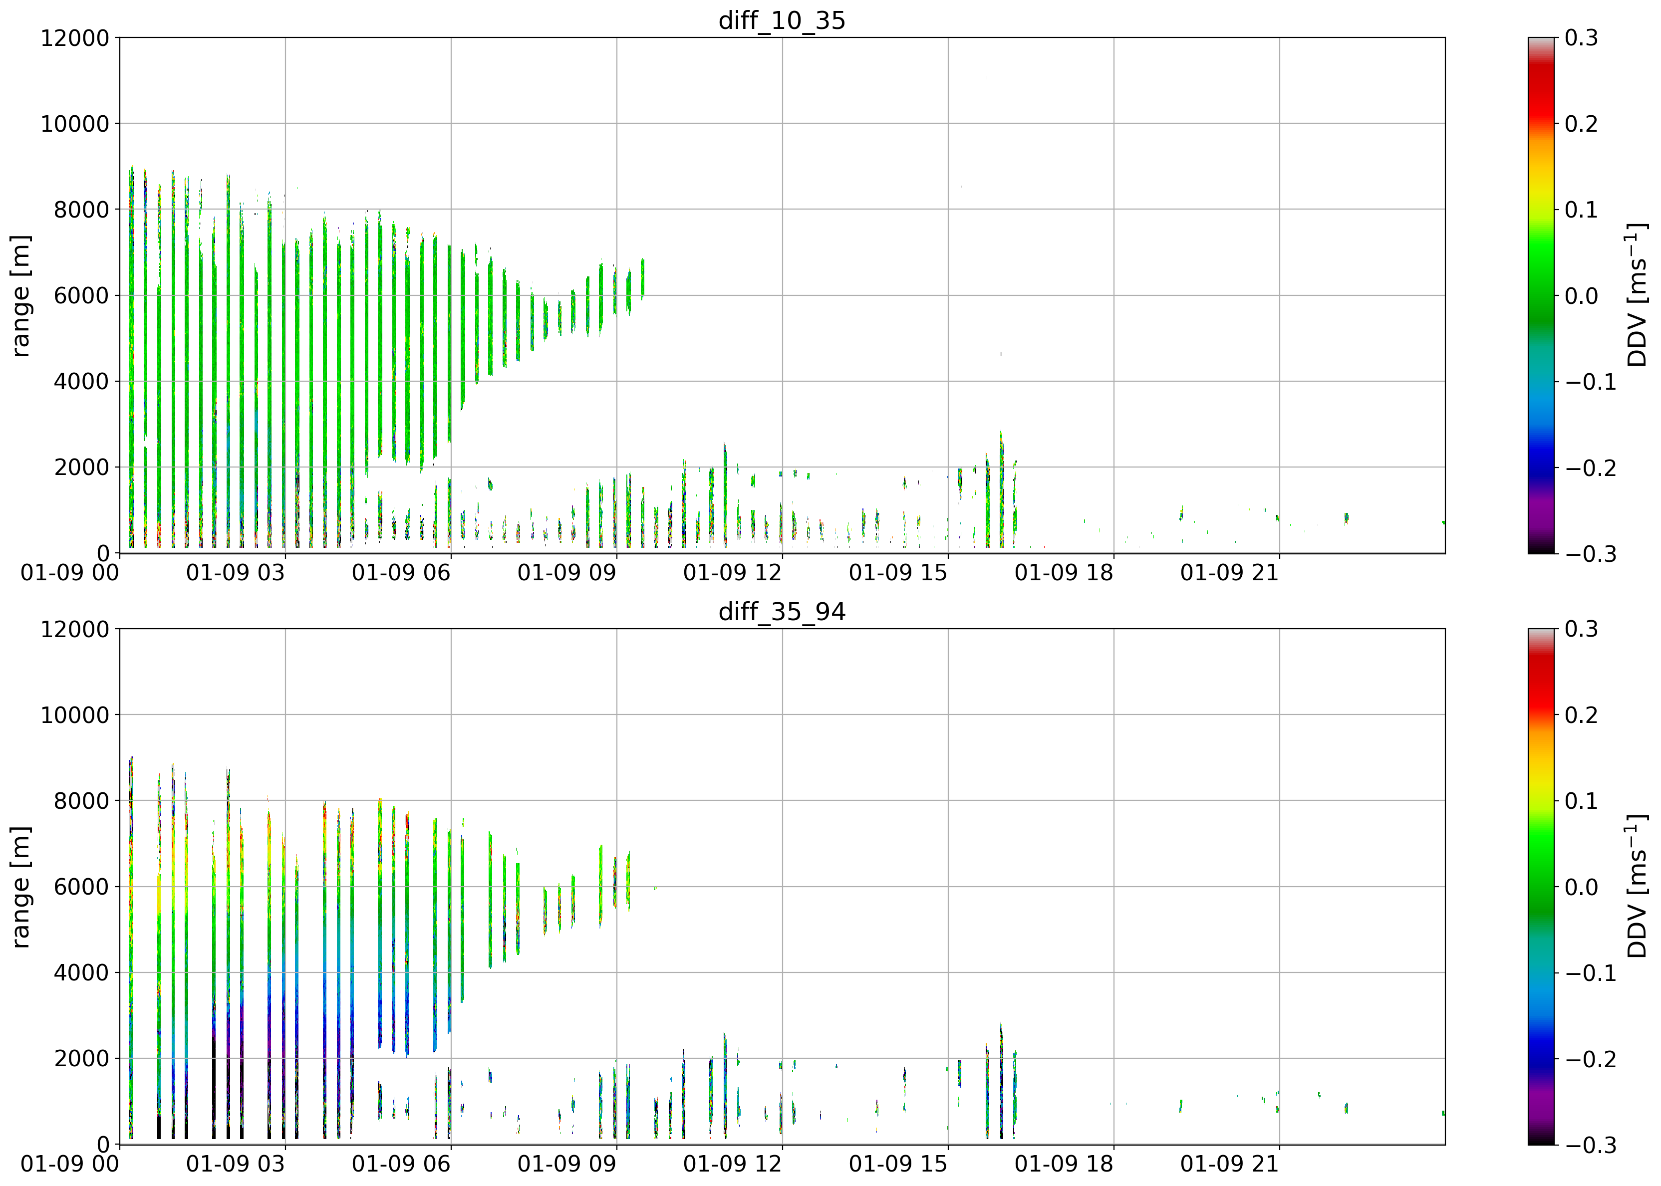
Task: Select the range [m] axis label of diff_10_35
Action: click(x=20, y=296)
